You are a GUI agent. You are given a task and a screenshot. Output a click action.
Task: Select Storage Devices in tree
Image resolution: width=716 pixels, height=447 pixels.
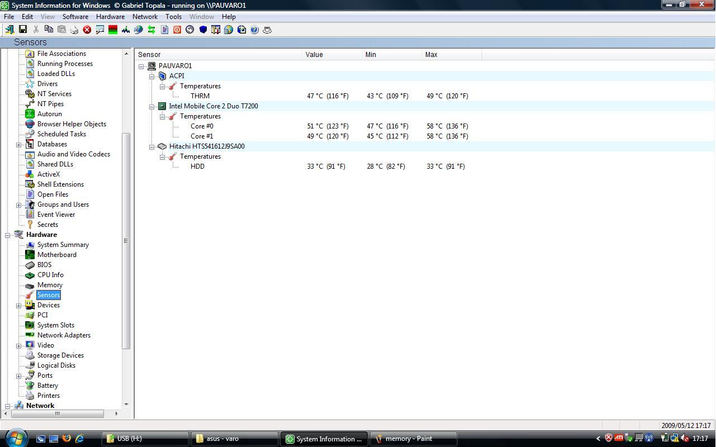click(x=60, y=355)
